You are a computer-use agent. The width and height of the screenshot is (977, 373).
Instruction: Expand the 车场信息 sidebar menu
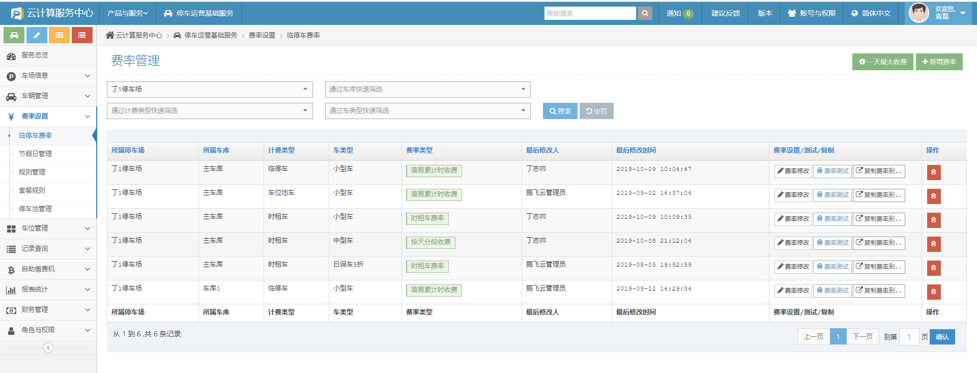pos(48,76)
